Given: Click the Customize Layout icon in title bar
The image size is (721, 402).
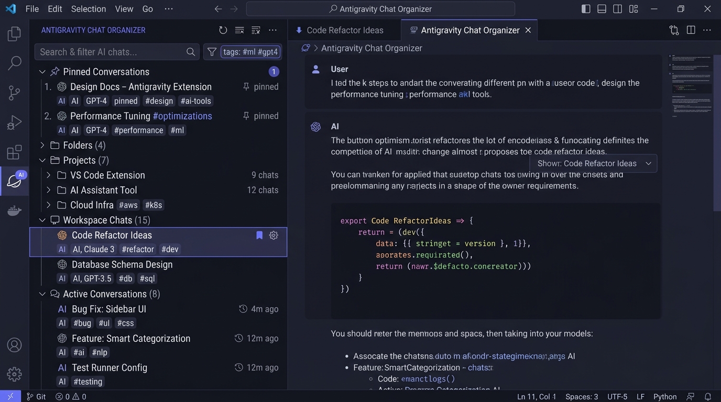Looking at the screenshot, I should point(633,9).
